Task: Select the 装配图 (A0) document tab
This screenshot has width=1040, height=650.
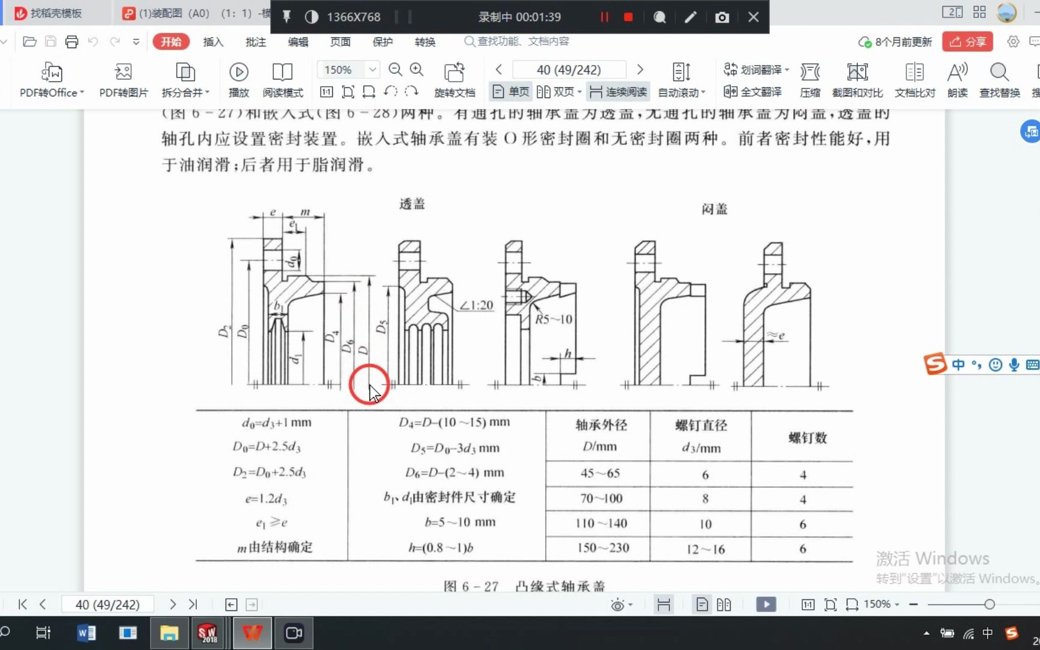Action: [x=181, y=13]
